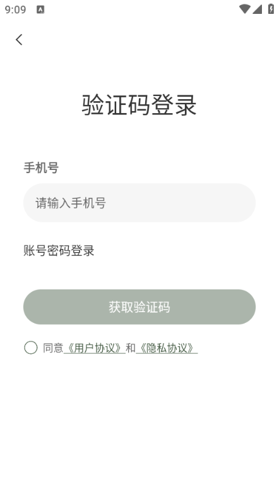The height and width of the screenshot is (496, 279).
Task: Tap the charging battery icon
Action: 271,9
